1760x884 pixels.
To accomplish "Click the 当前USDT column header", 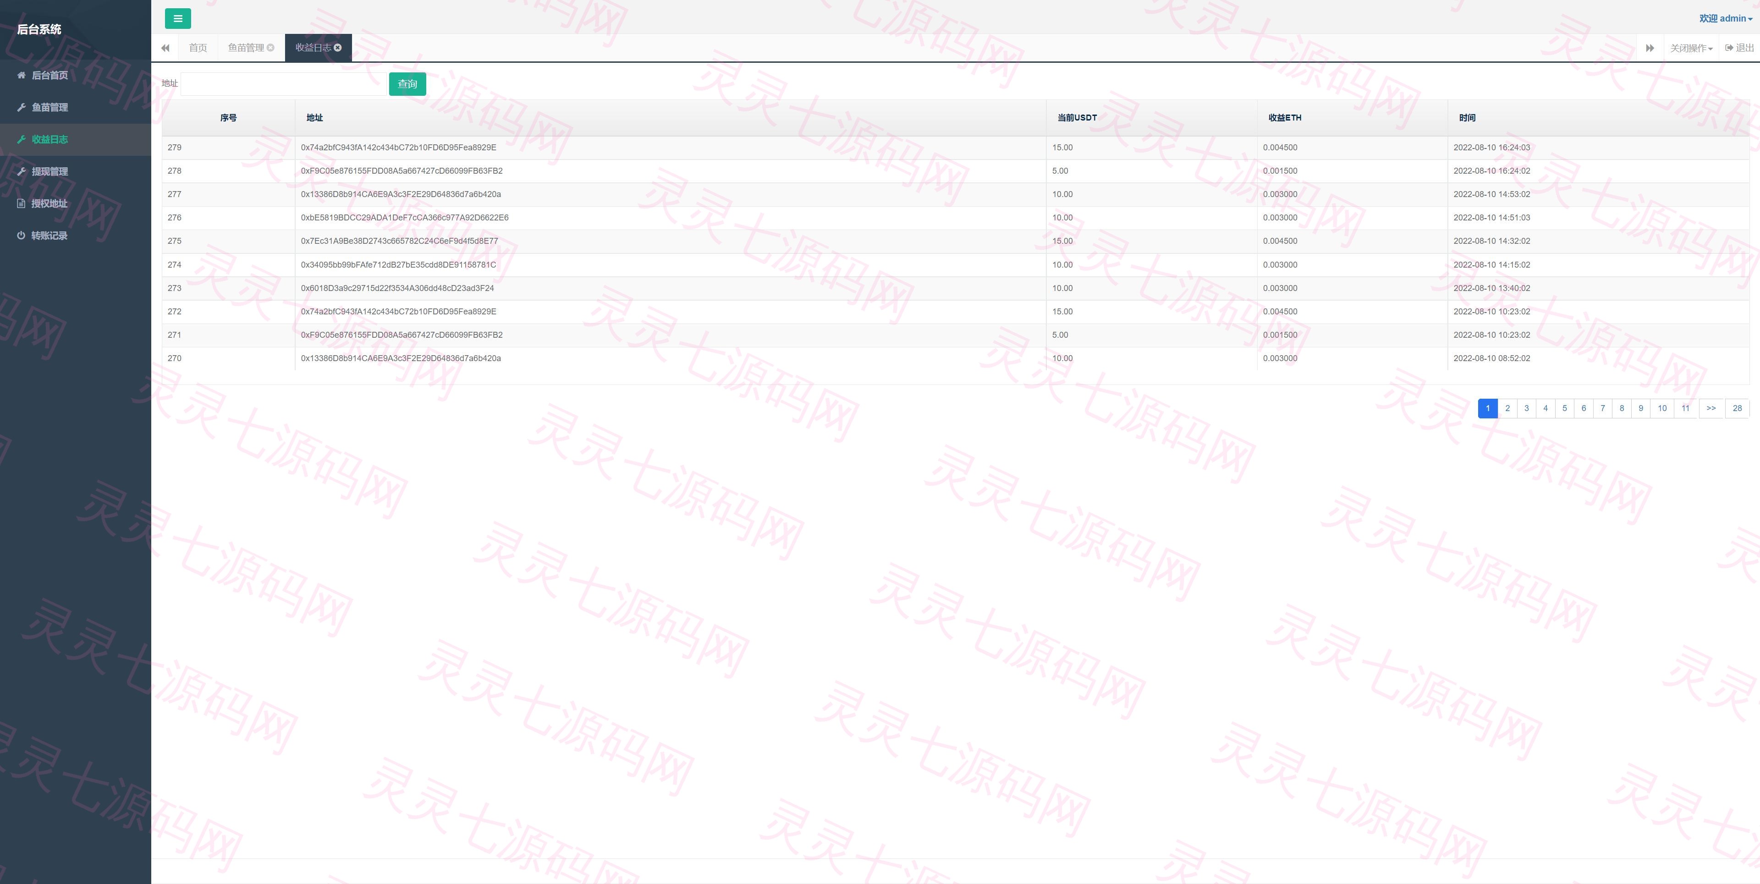I will (x=1151, y=118).
